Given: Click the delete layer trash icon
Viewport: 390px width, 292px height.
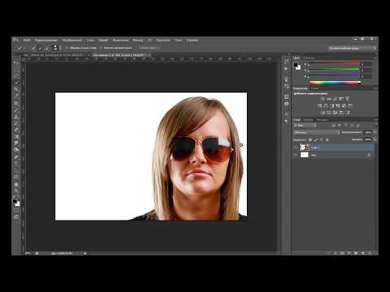Looking at the screenshot, I should pyautogui.click(x=370, y=253).
